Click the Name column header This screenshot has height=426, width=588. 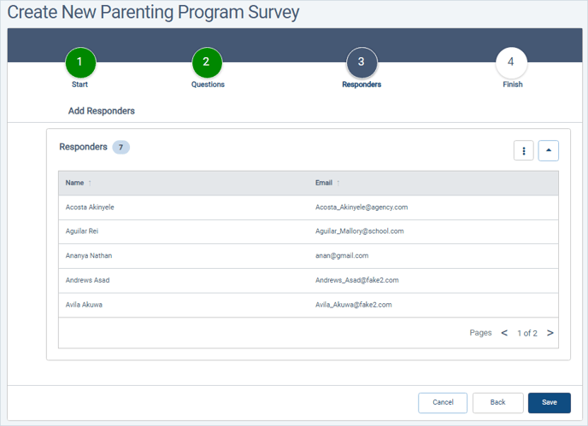click(x=74, y=183)
